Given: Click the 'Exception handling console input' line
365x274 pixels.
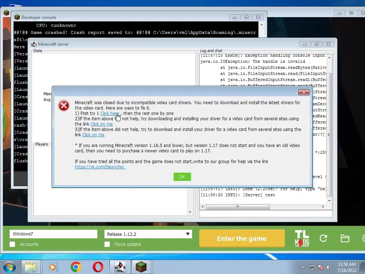Looking at the screenshot, I should [x=263, y=56].
